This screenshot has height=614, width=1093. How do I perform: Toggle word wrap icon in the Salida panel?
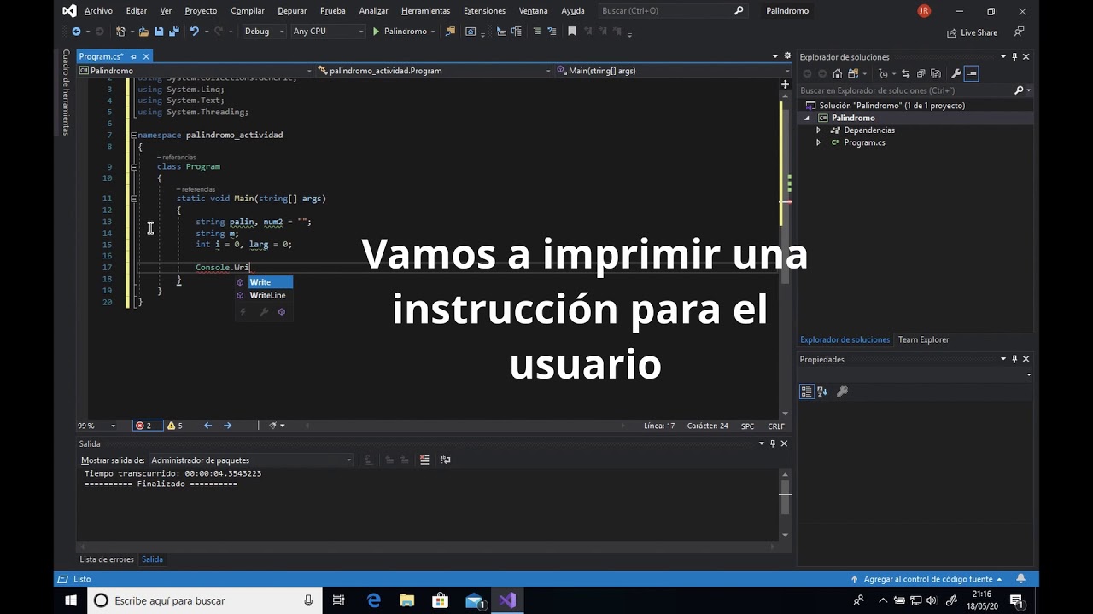[x=446, y=460]
